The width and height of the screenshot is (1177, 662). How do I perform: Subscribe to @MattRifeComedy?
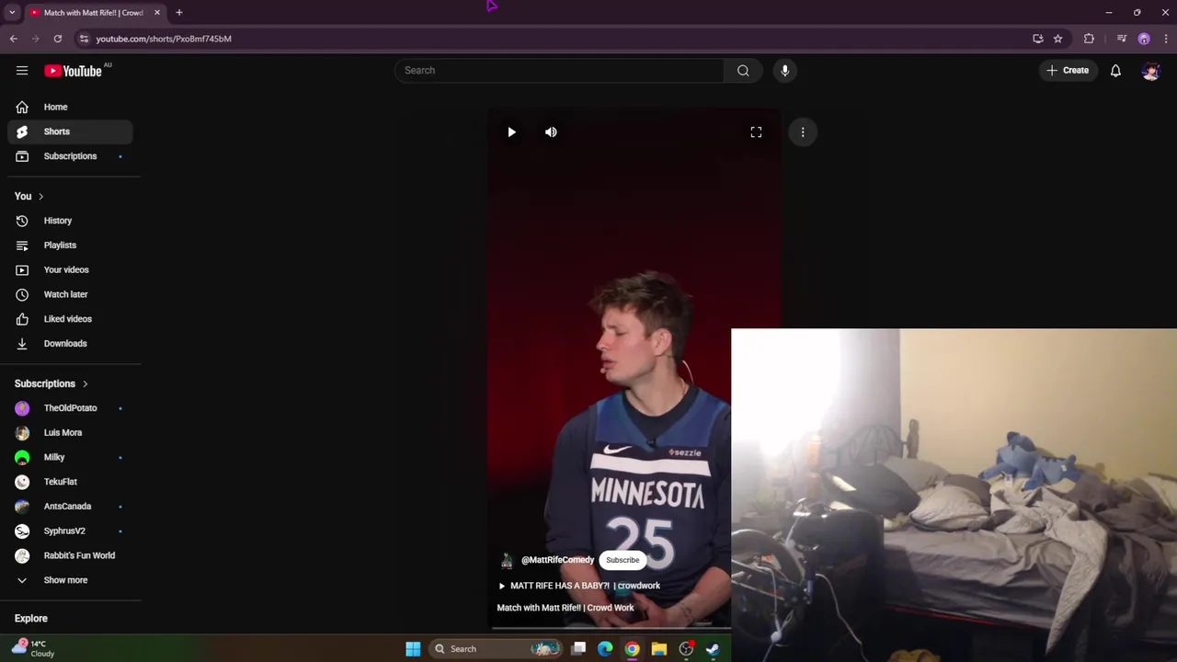click(x=623, y=560)
